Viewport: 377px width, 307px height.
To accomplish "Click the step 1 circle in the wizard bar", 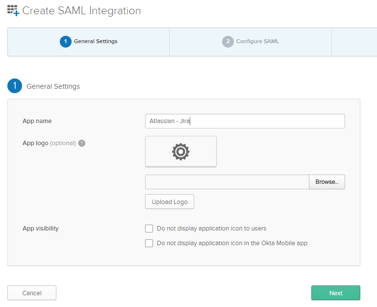I will point(66,42).
